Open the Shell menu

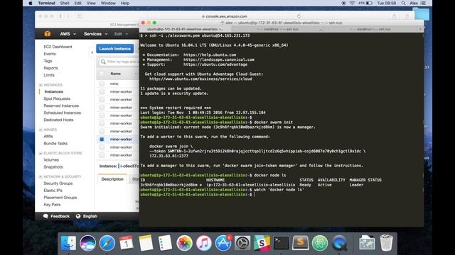click(x=65, y=3)
